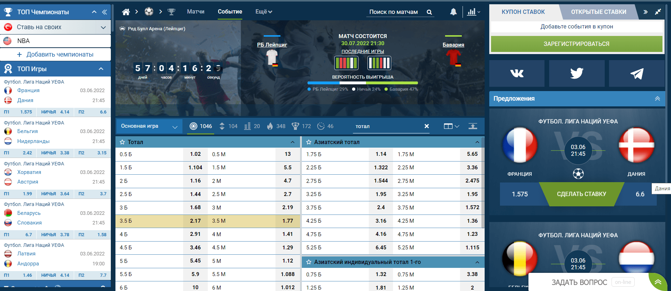Screen dimensions: 671x291
Task: Select NBA championship item
Action: pos(55,41)
